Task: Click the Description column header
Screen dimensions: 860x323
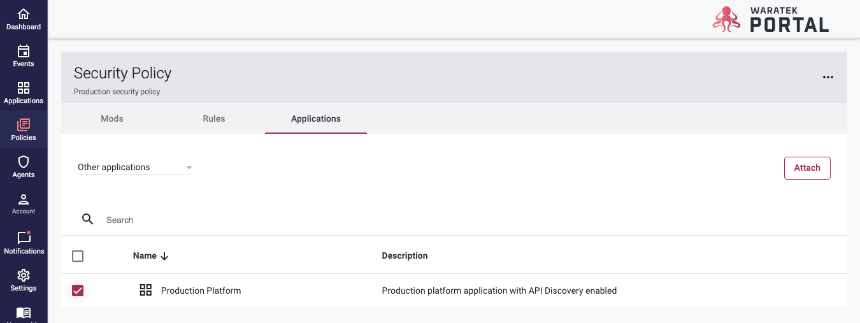Action: click(405, 255)
